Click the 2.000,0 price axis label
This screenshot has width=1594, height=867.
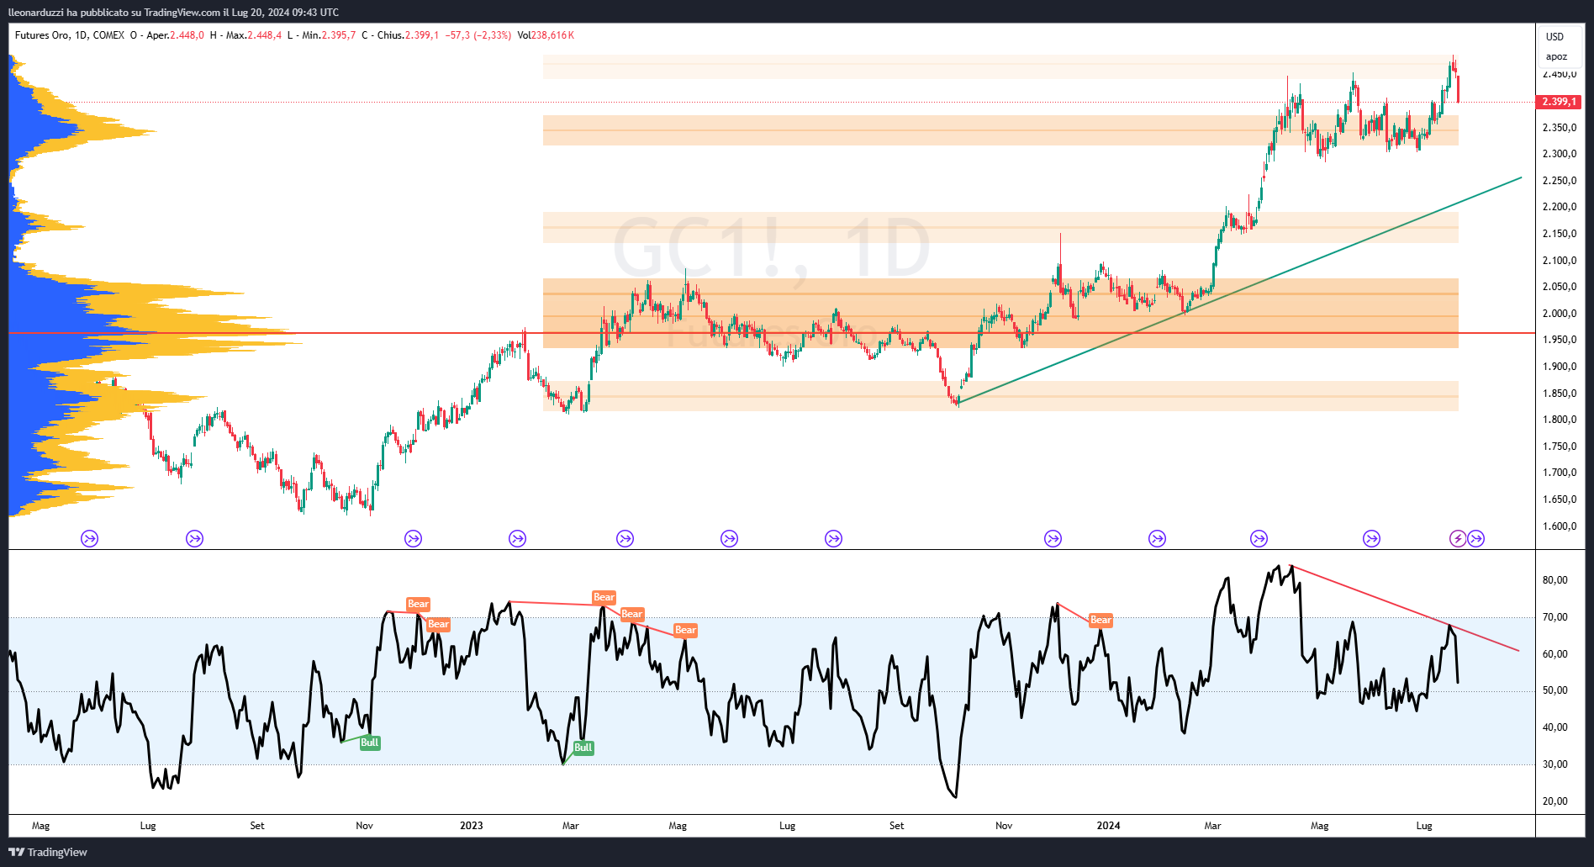click(1560, 314)
